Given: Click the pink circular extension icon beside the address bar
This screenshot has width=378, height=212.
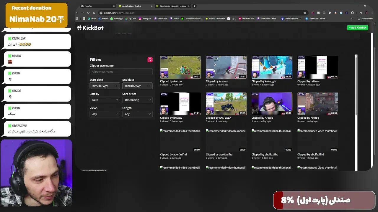Looking at the screenshot, I should point(312,13).
